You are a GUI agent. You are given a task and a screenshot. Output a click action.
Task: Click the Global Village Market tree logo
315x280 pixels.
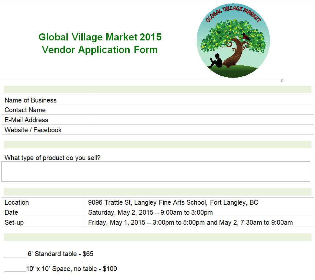pos(233,41)
